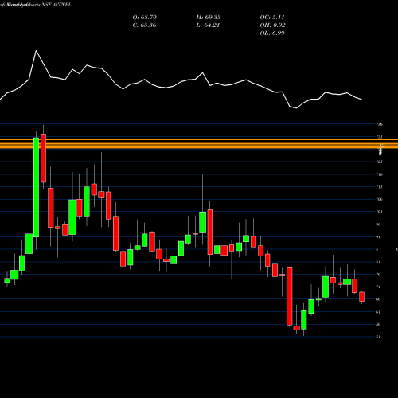
Task: Click the 101 price axis label
Action: pyautogui.click(x=379, y=212)
